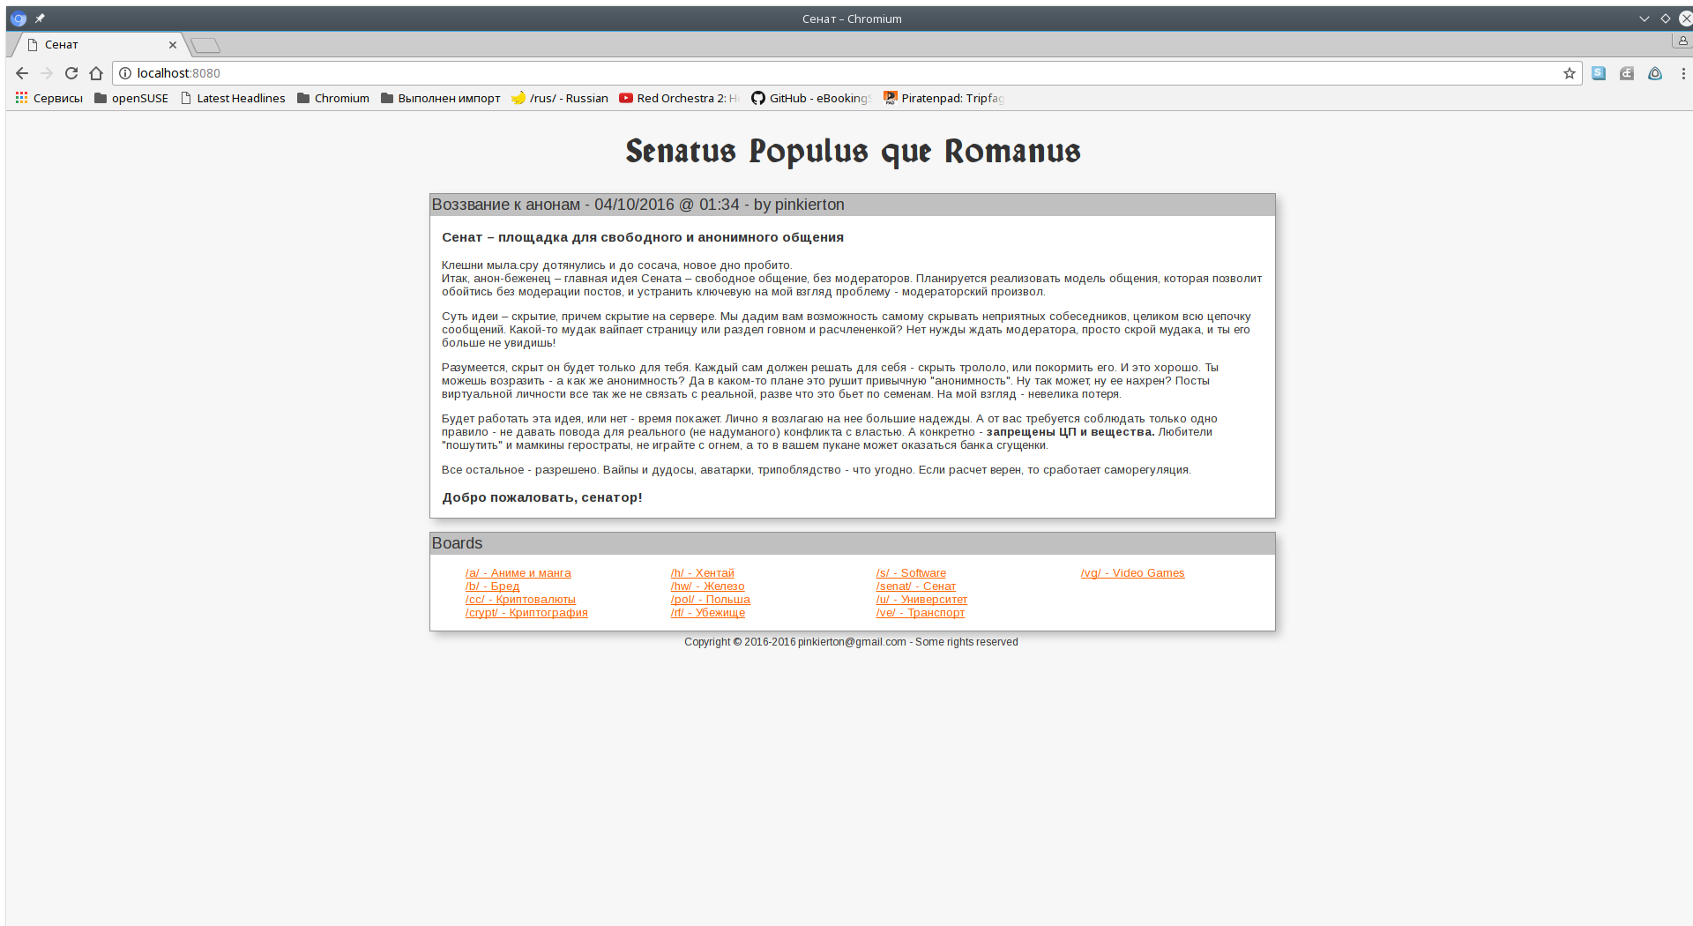Screen dimensions: 1693x926
Task: Open the home page icon
Action: point(96,73)
